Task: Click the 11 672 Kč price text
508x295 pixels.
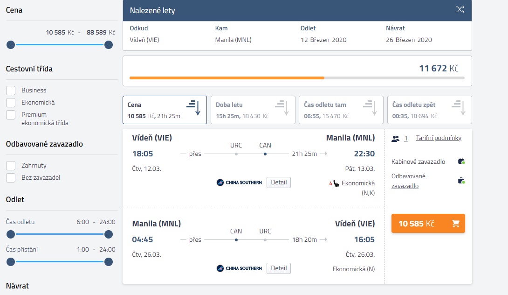Action: point(439,69)
